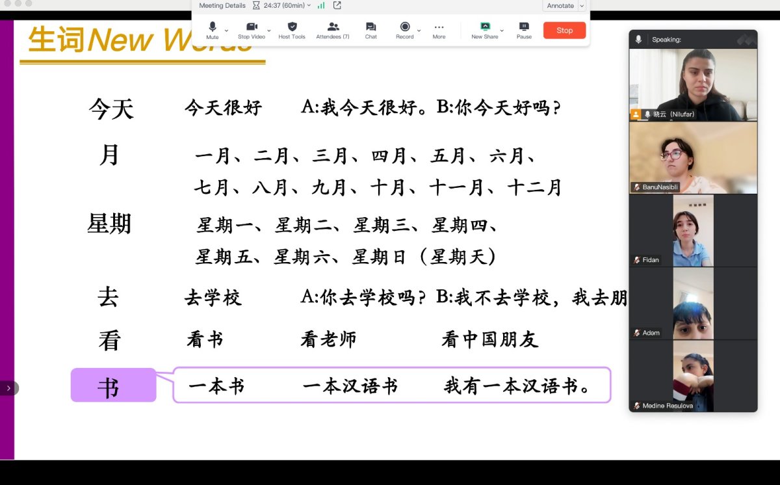Expand the Stop Video options arrow
Screen dimensions: 780x485
pos(269,30)
